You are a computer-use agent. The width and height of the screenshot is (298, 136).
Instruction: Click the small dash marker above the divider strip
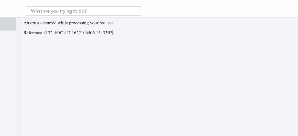tap(18, 18)
